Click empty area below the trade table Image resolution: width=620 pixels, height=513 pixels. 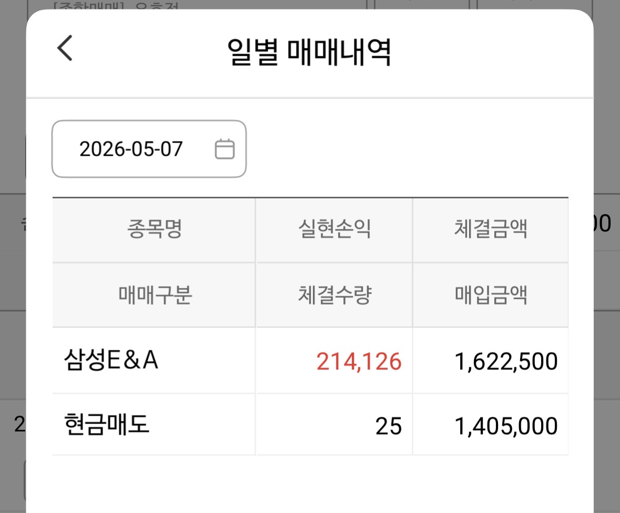point(310,485)
